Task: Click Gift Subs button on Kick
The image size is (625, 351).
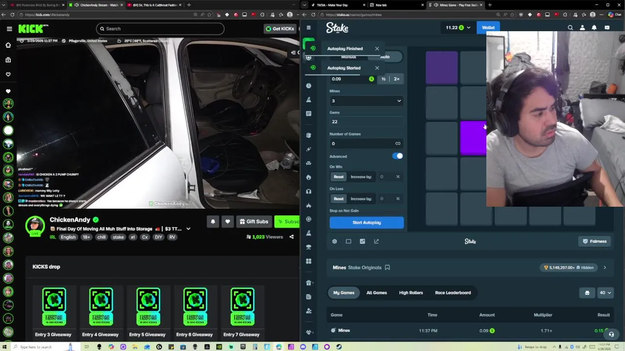Action: (253, 222)
